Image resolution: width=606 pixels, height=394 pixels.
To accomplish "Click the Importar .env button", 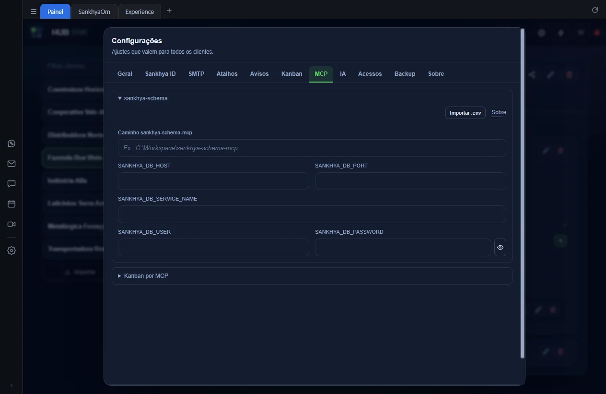I will point(465,113).
